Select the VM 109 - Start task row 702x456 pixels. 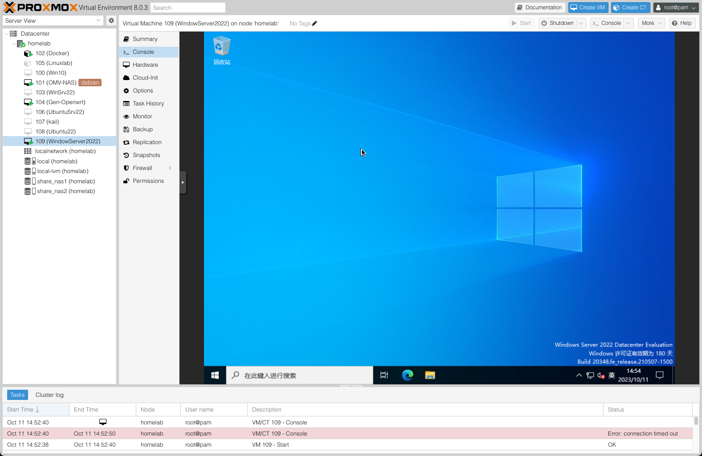point(347,445)
